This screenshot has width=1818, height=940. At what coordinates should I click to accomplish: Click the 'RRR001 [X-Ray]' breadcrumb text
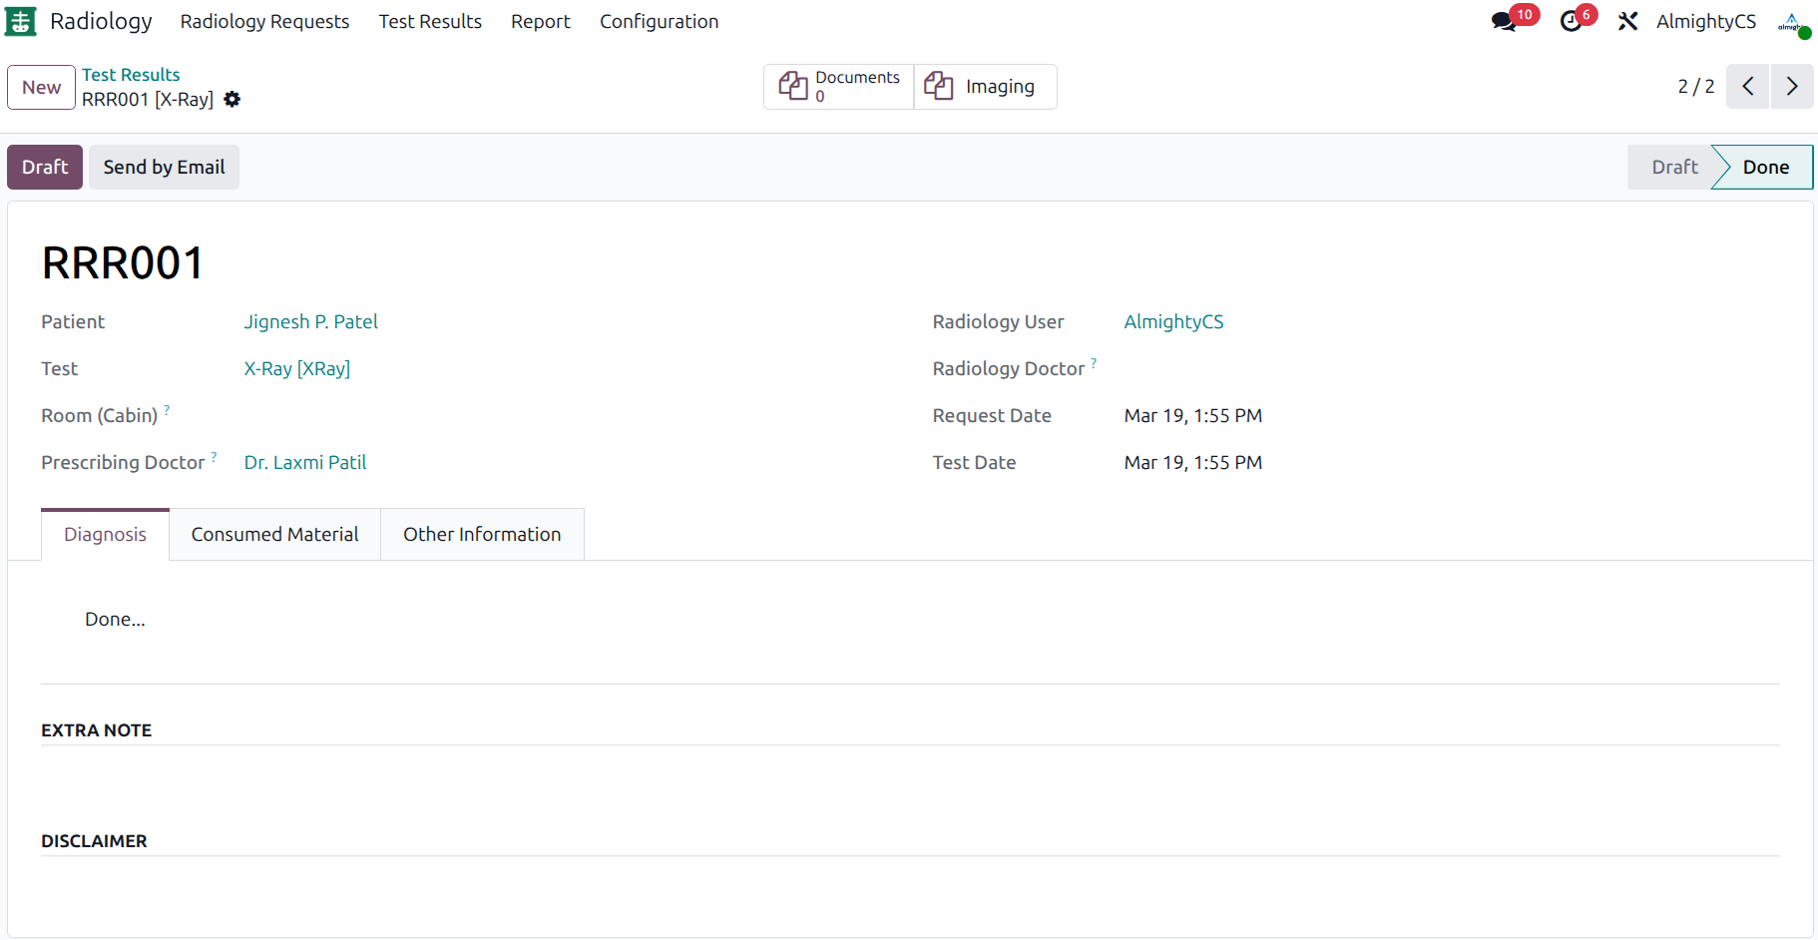click(148, 99)
